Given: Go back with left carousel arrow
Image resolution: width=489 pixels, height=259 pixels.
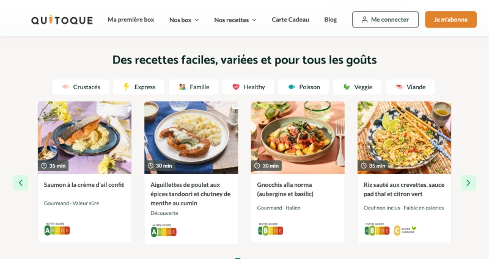Looking at the screenshot, I should tap(21, 183).
